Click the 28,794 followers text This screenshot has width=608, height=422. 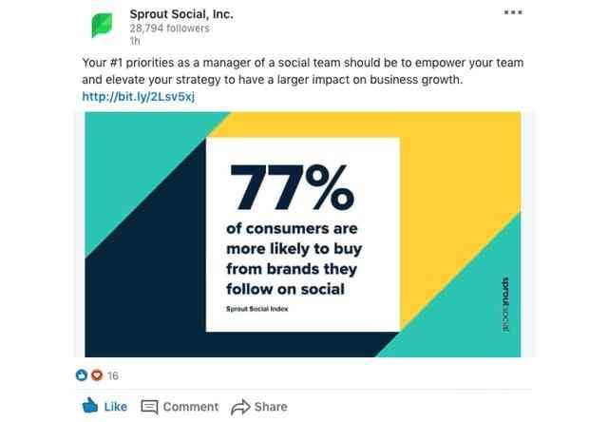[x=169, y=29]
